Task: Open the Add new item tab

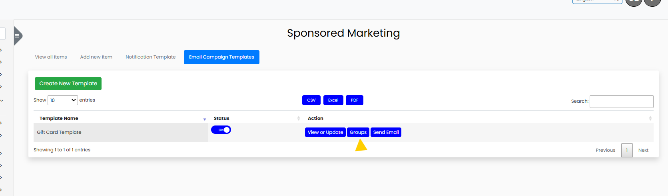Action: [x=96, y=57]
